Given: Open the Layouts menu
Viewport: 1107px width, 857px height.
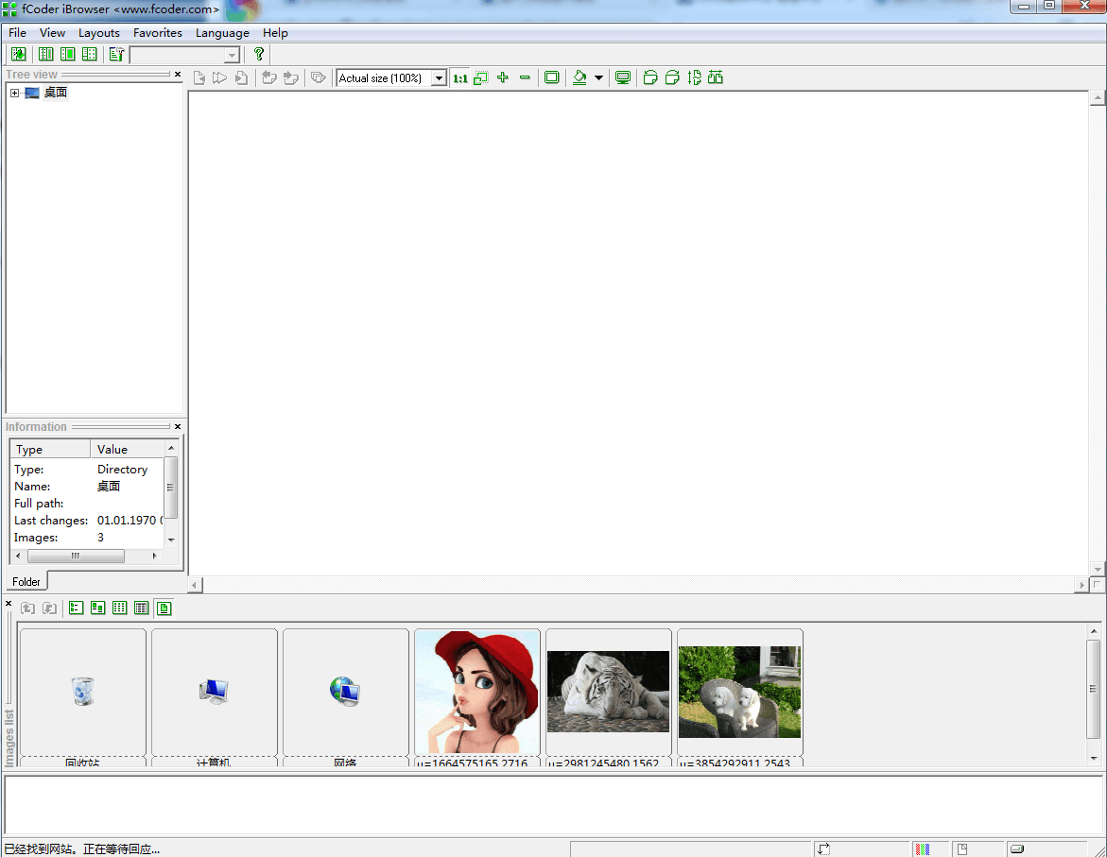Looking at the screenshot, I should click(x=98, y=32).
